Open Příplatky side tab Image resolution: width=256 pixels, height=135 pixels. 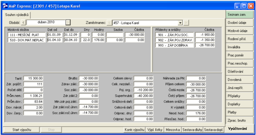click(x=239, y=96)
